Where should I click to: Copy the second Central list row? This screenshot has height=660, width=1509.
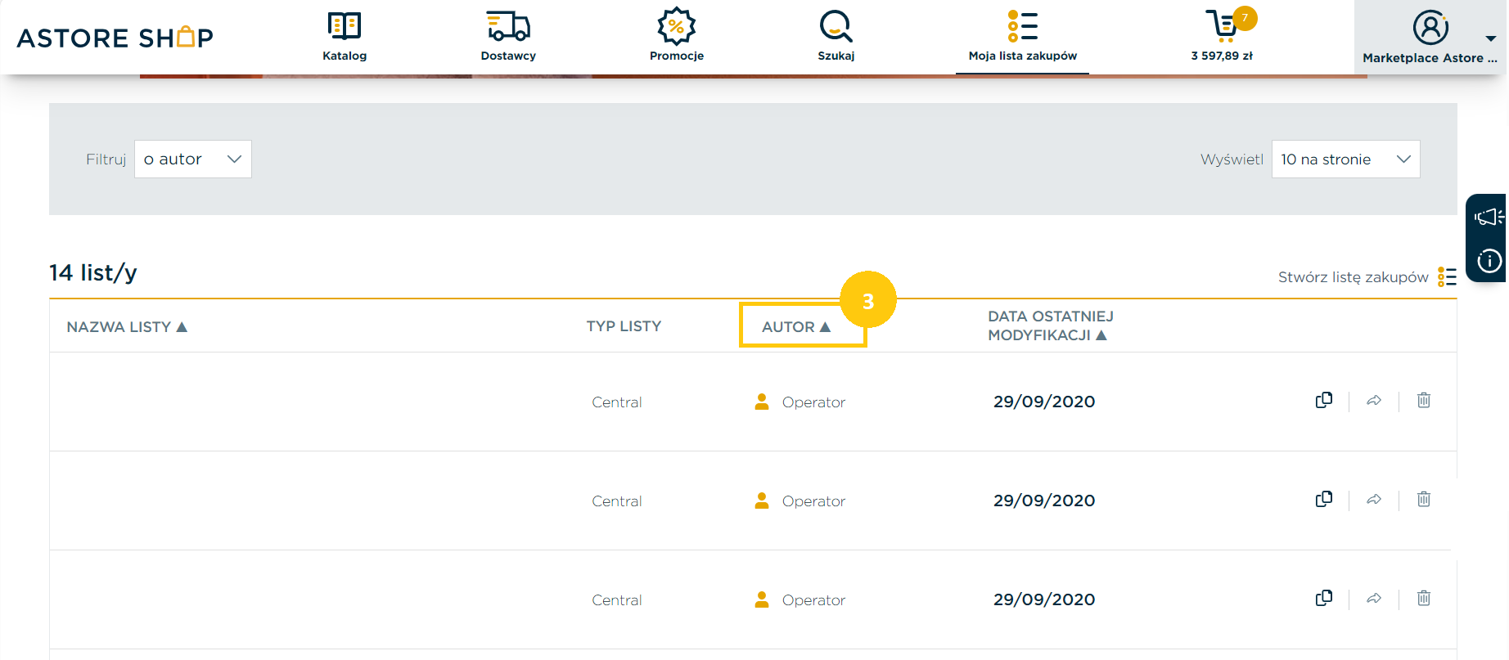(1324, 499)
